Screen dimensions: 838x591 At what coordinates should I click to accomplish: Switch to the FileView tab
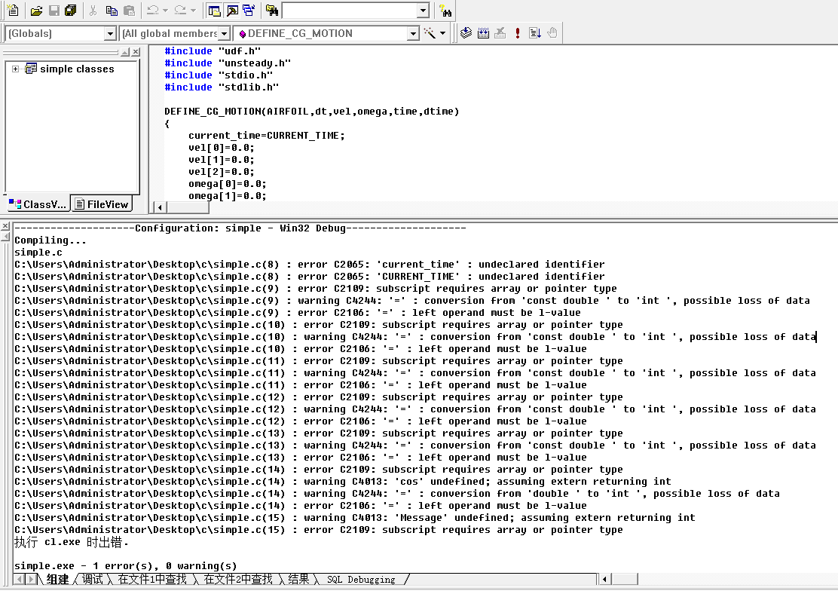point(102,204)
